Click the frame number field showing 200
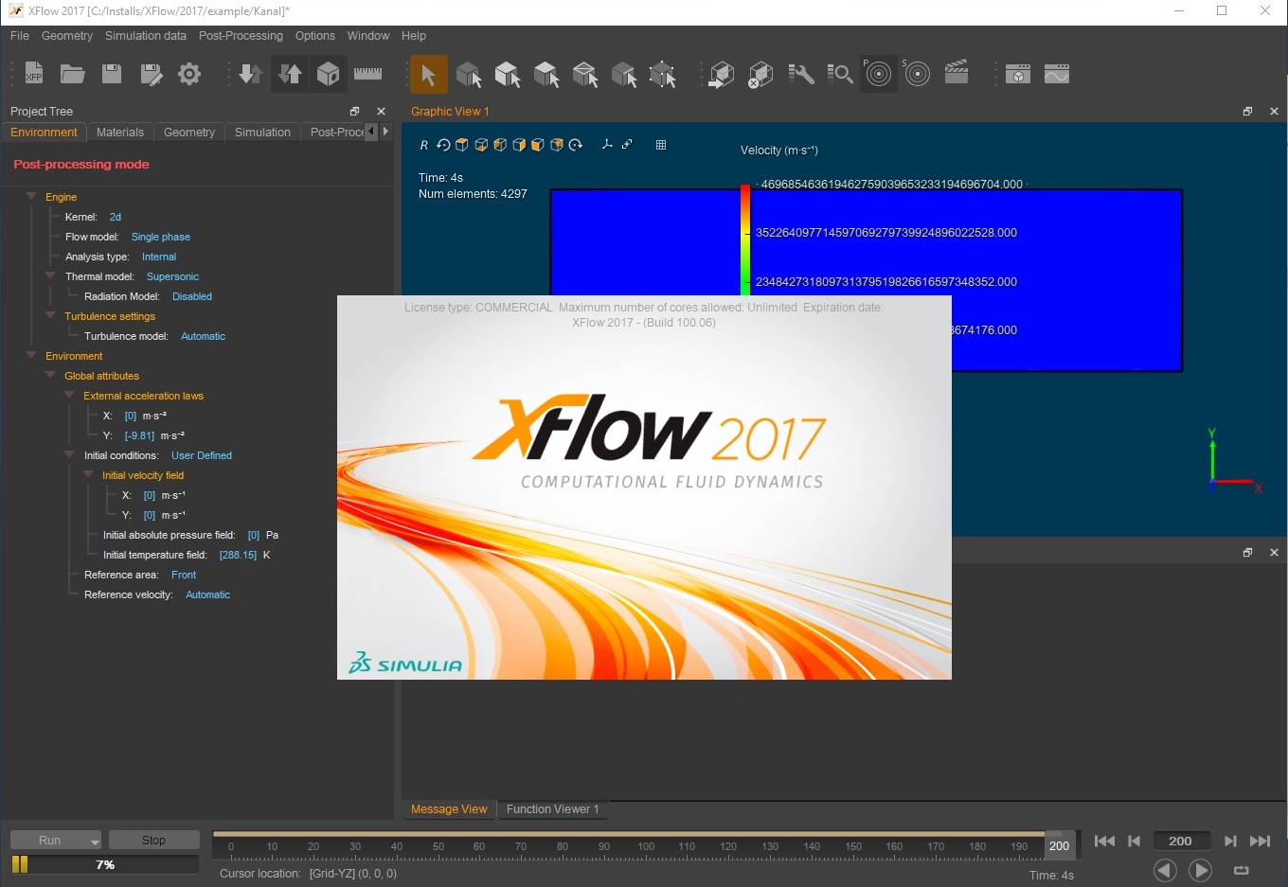This screenshot has width=1288, height=887. pyautogui.click(x=1180, y=841)
